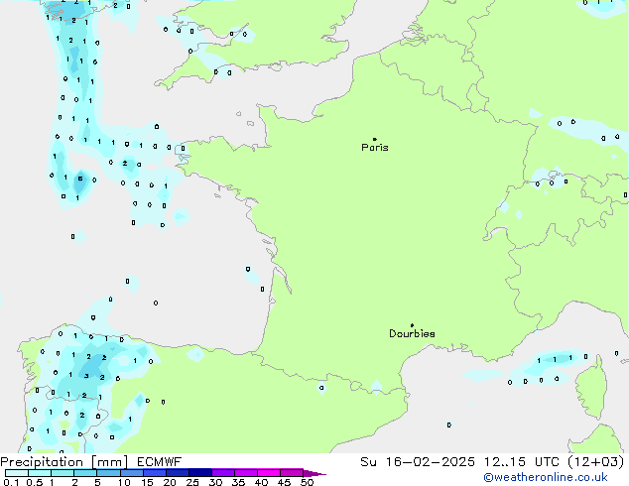The width and height of the screenshot is (629, 486).
Task: Open the weatheronline.co.uk link
Action: [546, 477]
